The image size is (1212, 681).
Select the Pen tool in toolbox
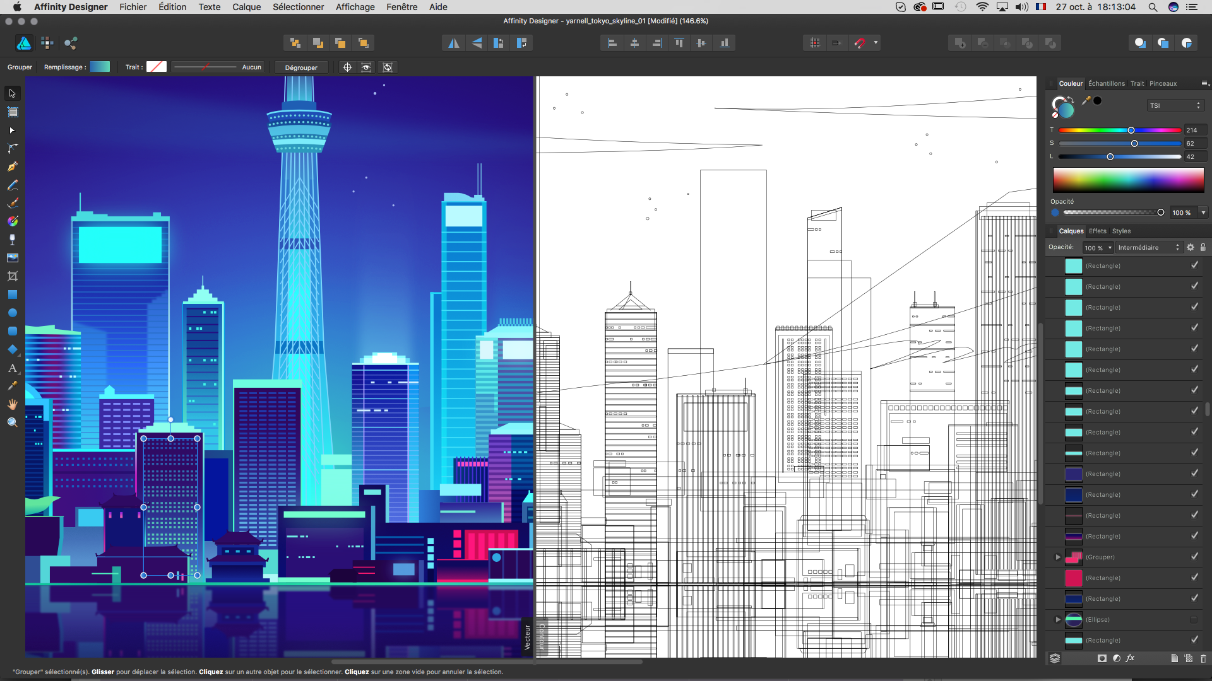(x=12, y=166)
